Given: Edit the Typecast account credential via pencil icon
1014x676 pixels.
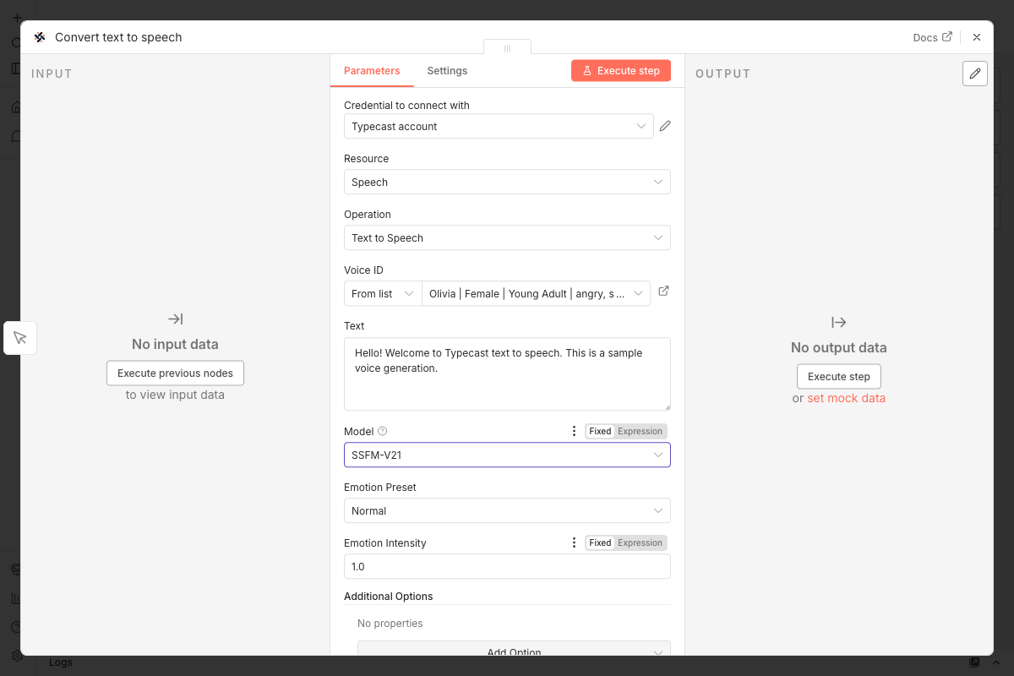Looking at the screenshot, I should 664,125.
